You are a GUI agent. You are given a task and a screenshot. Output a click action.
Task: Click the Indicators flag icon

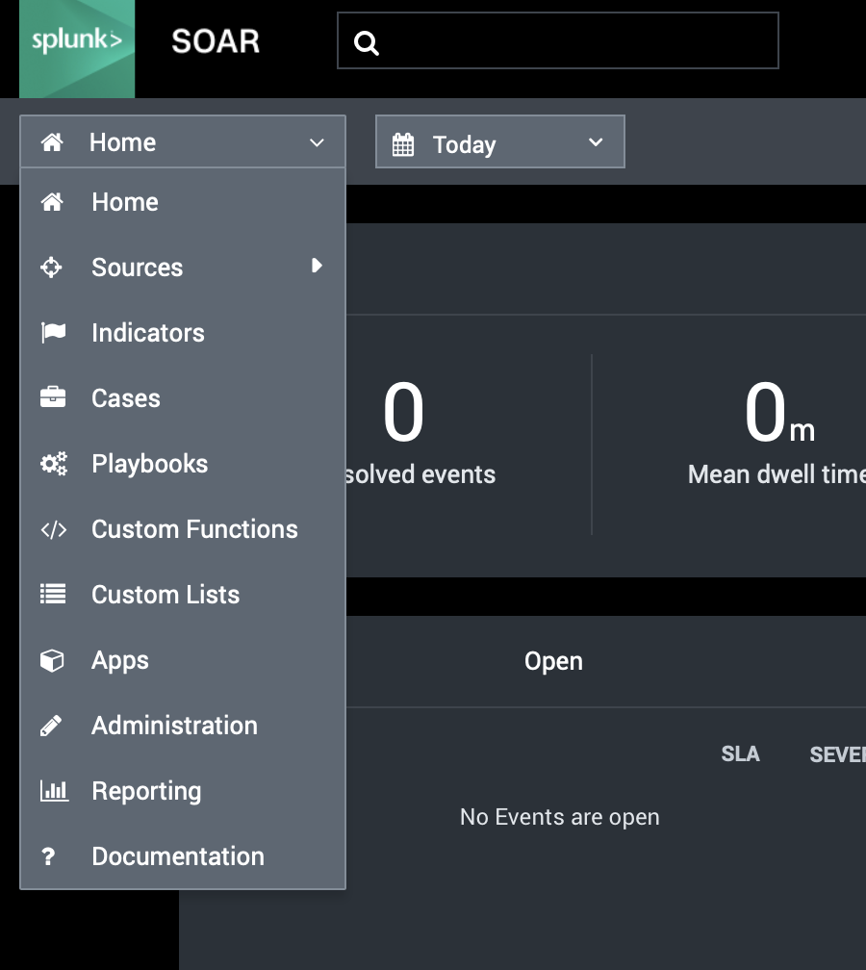53,333
